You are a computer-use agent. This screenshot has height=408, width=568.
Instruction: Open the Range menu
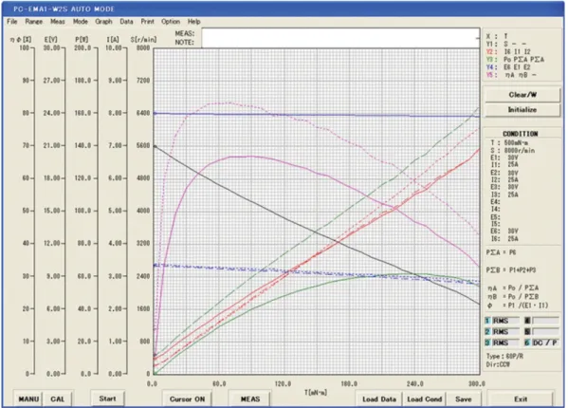click(x=34, y=22)
